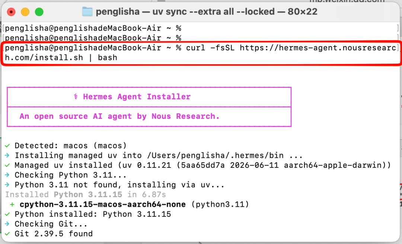Click 'An open source AI agent by Nous Research.'
Viewport: 402px width, 244px height.
pyautogui.click(x=119, y=116)
